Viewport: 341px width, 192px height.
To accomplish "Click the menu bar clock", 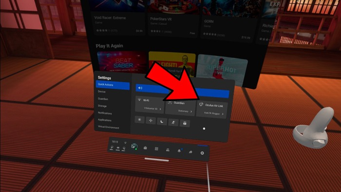I will tap(115, 141).
